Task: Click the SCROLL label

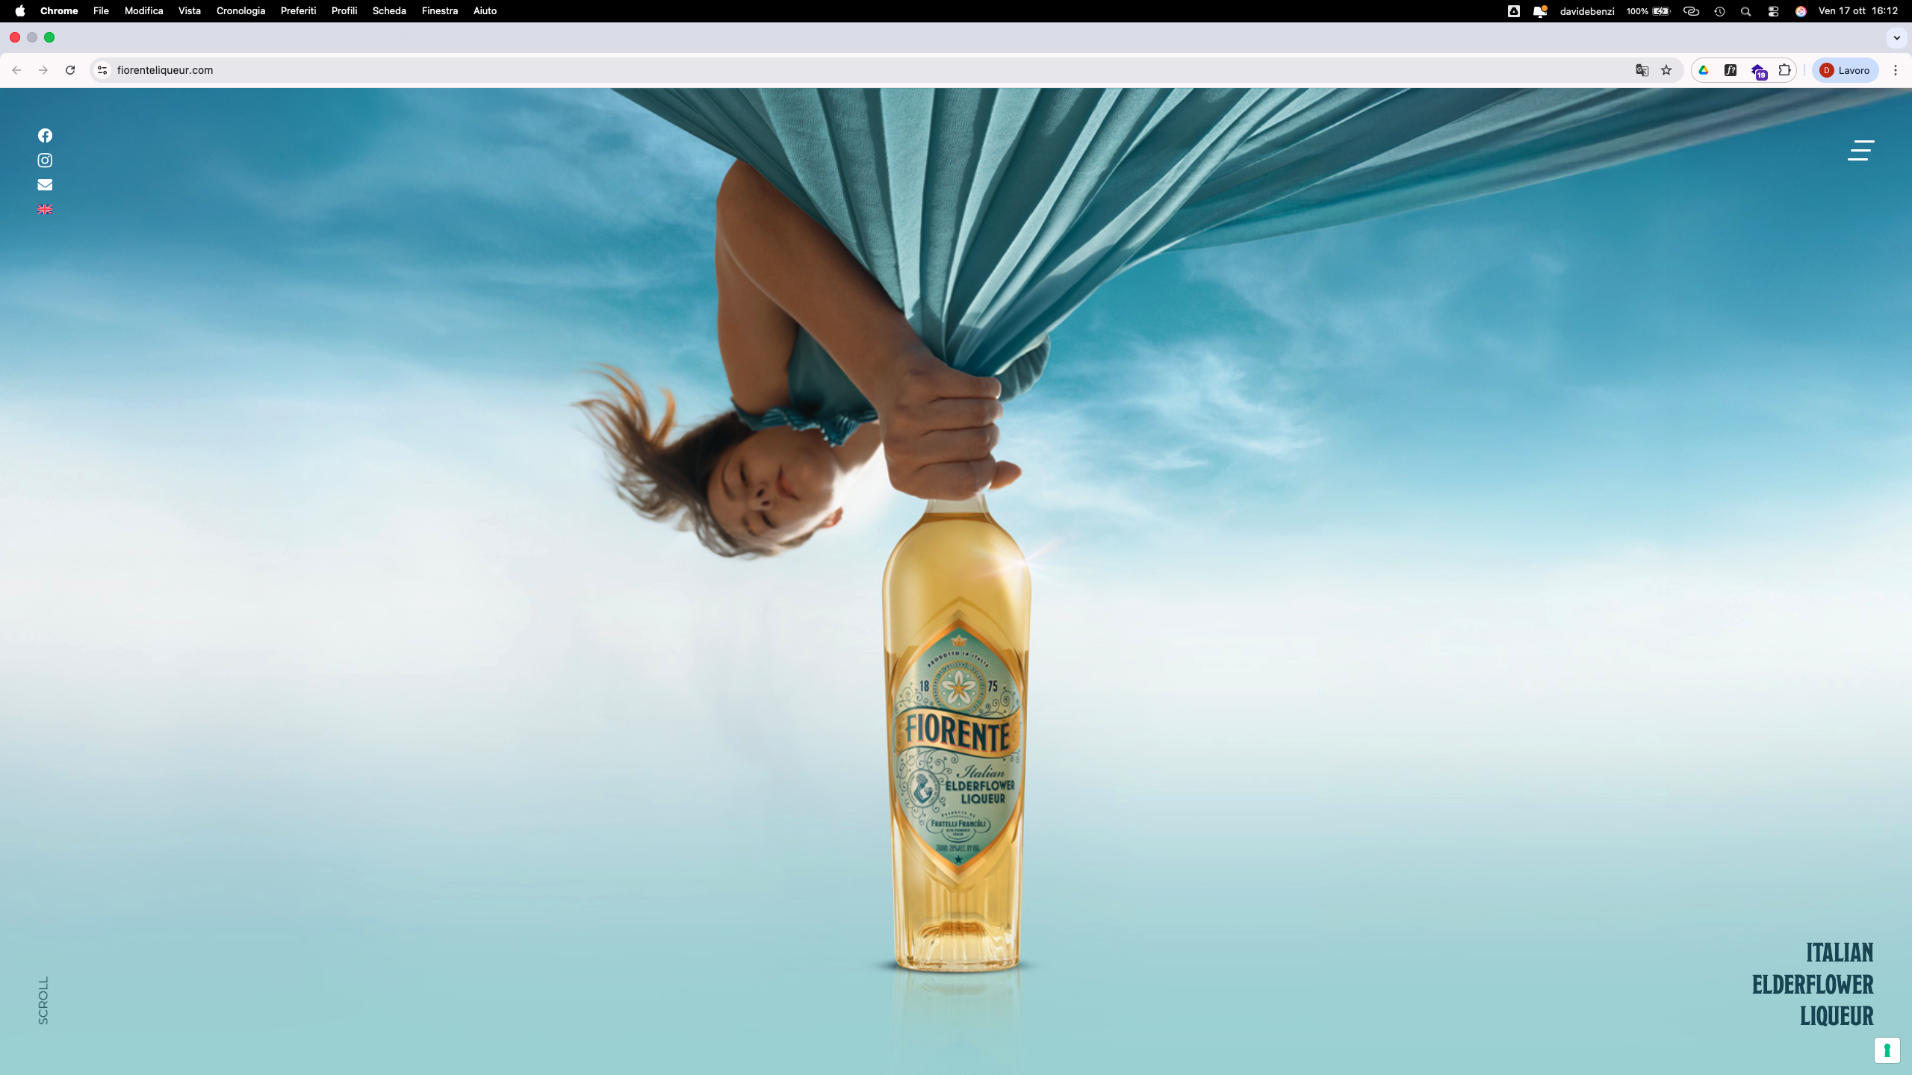Action: [x=43, y=1000]
